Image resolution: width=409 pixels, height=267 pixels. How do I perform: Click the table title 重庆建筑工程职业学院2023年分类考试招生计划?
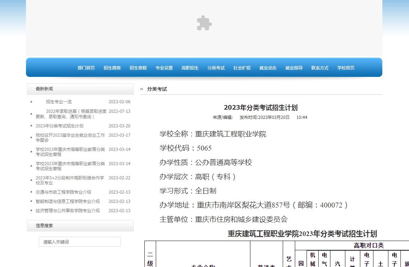[x=302, y=234]
